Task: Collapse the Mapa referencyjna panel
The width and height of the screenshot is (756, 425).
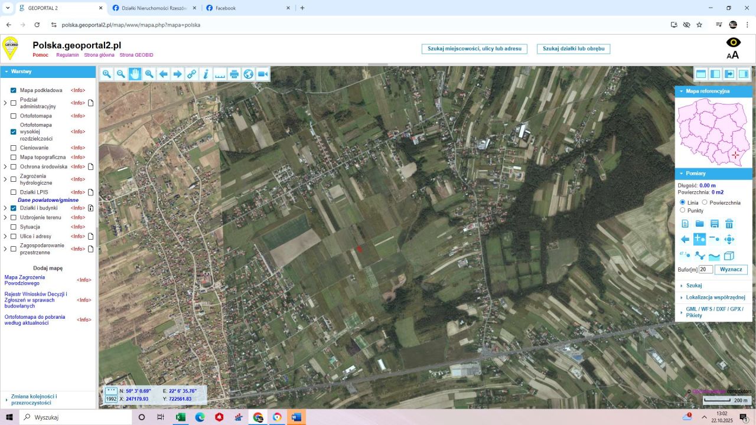Action: [683, 91]
